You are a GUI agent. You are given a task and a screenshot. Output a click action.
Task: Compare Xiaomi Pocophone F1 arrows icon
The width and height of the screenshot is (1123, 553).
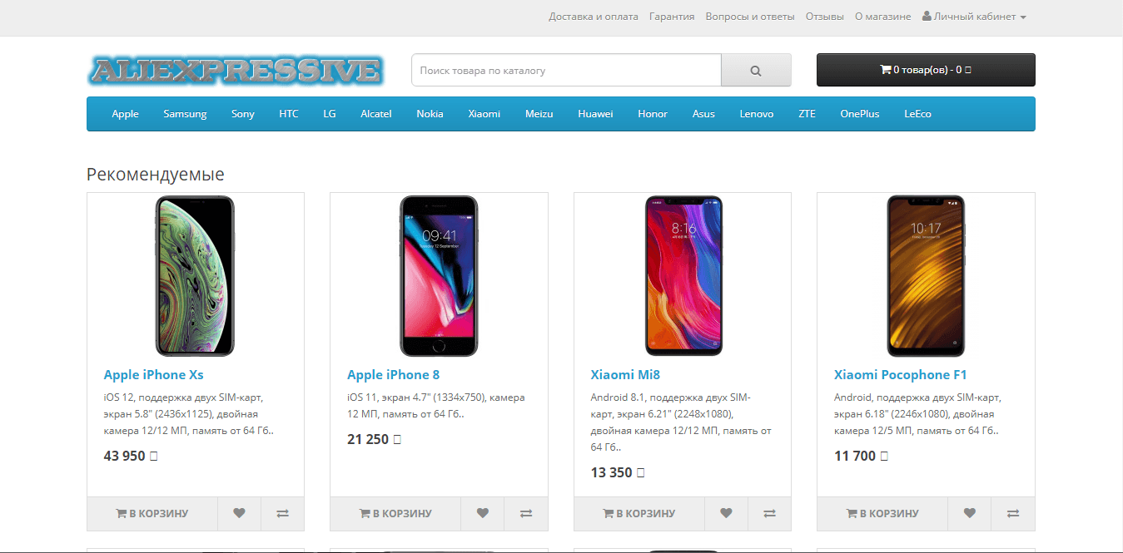coord(1013,513)
